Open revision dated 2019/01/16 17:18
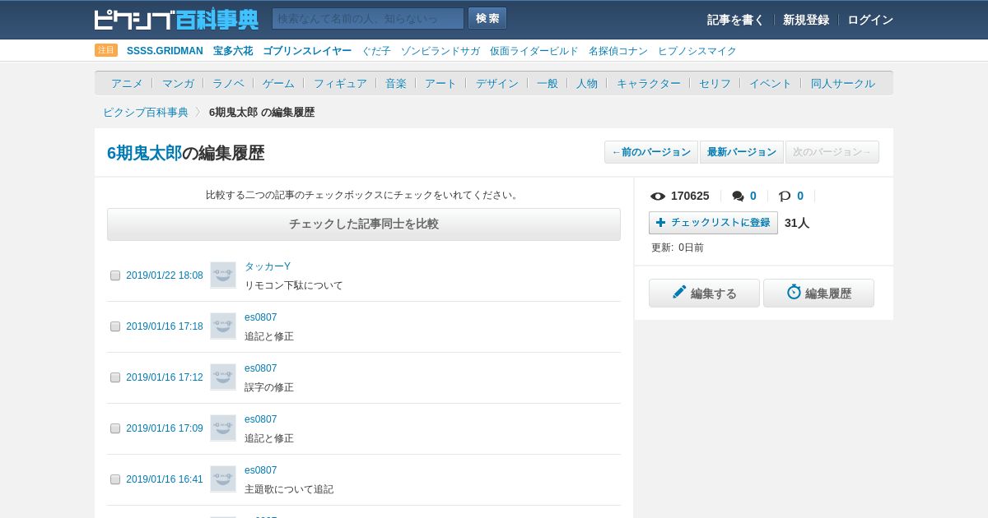This screenshot has width=988, height=518. pos(165,326)
